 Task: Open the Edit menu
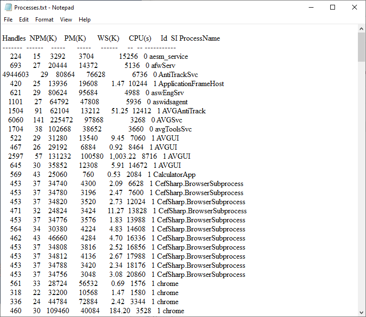click(x=24, y=20)
